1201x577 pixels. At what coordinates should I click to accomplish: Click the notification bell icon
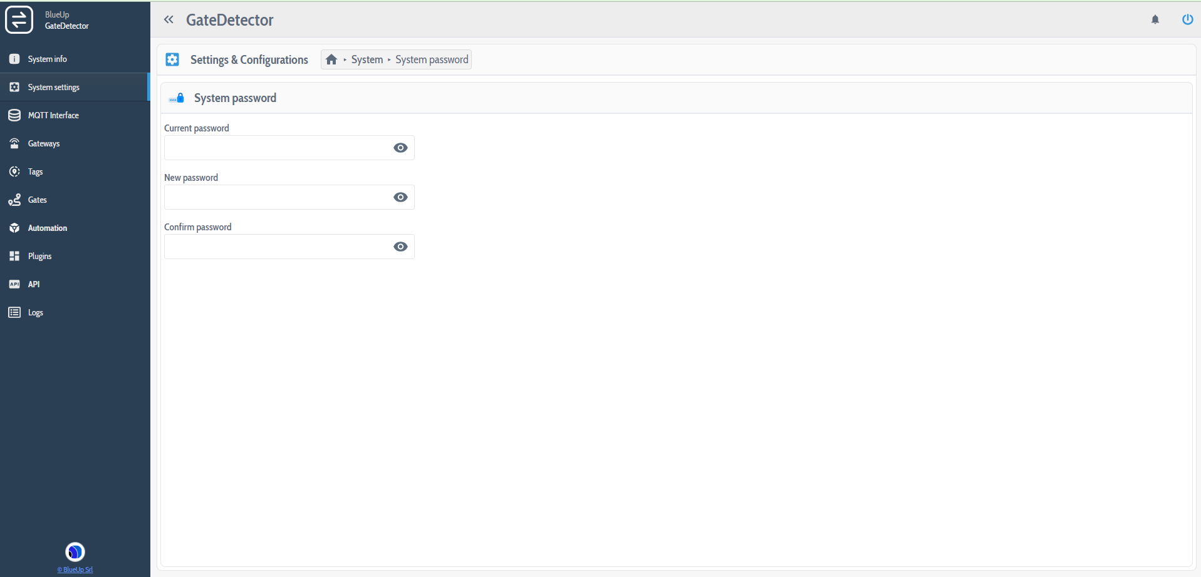pyautogui.click(x=1155, y=20)
